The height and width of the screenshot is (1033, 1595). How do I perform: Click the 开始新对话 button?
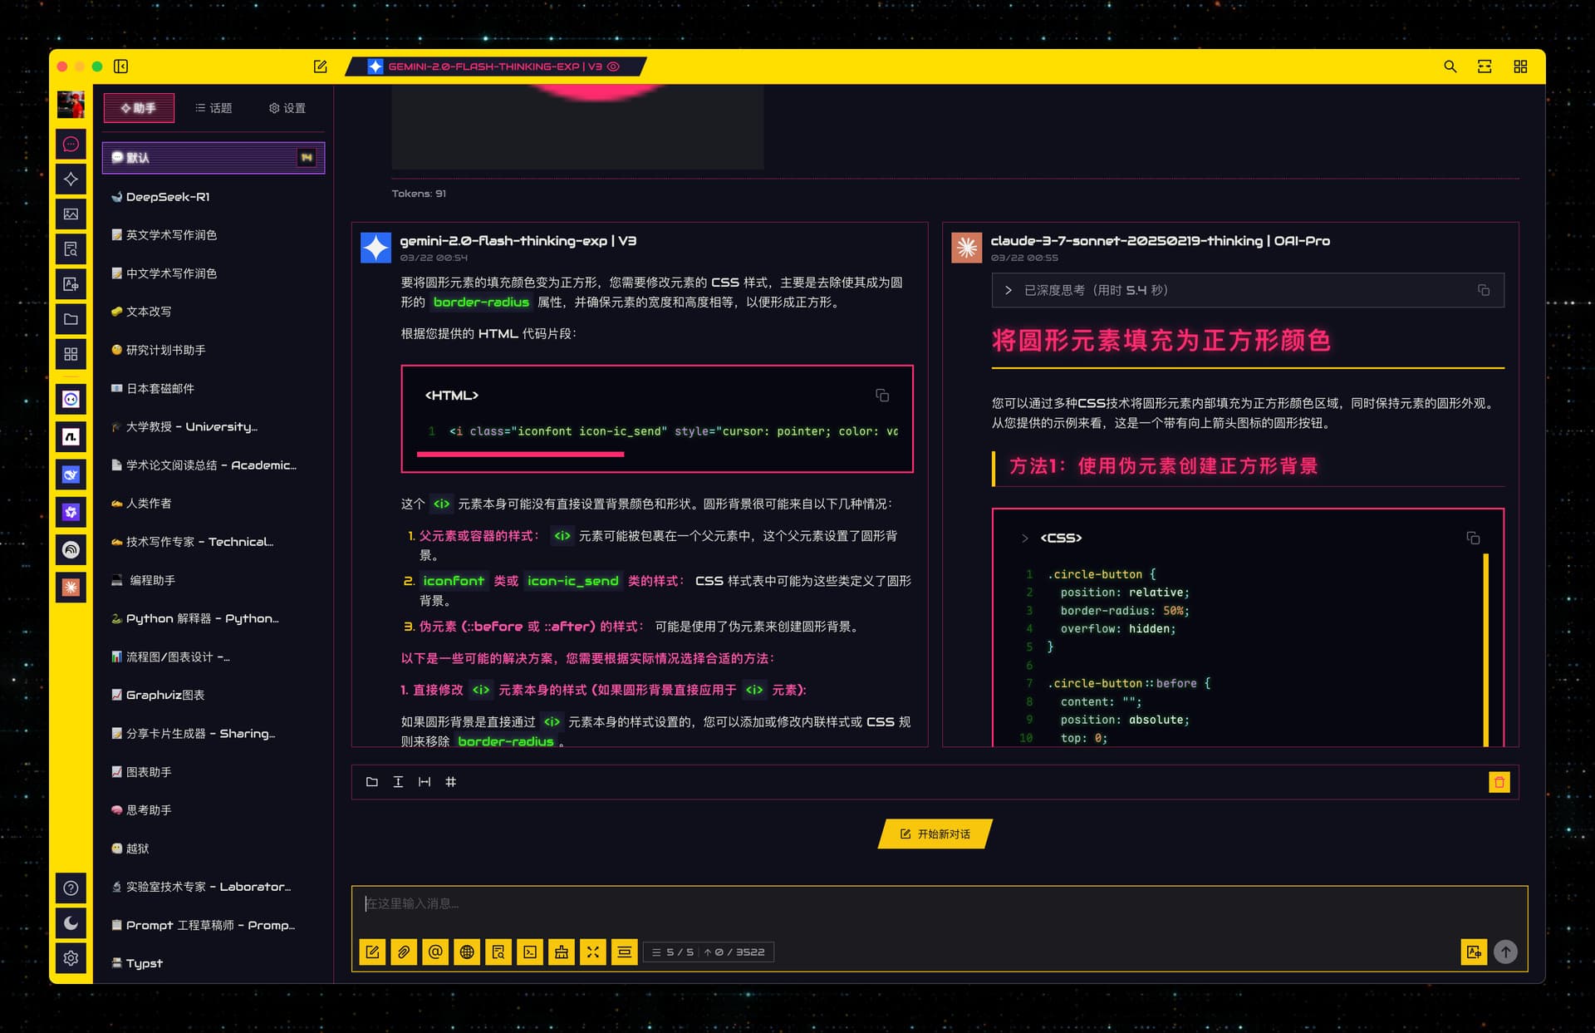point(935,834)
